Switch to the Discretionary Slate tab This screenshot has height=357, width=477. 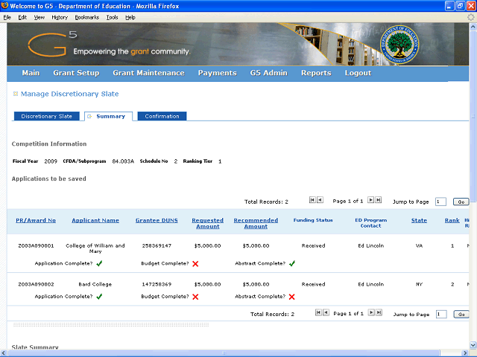46,116
